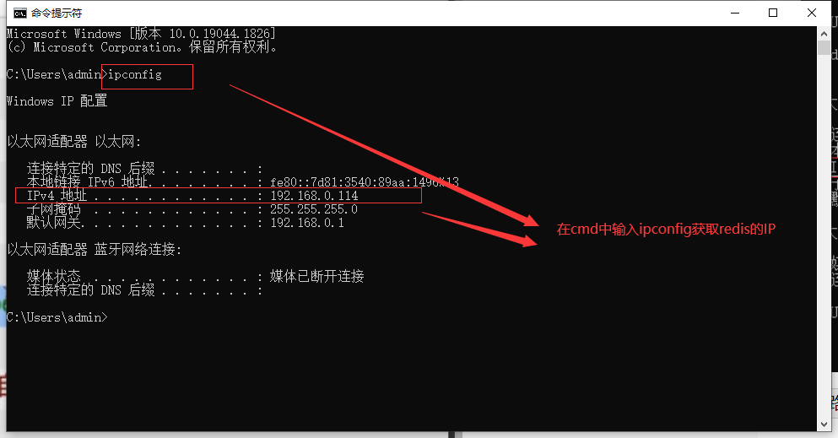Click the 以太网适配器 以太网 heading
This screenshot has height=438, width=838.
(73, 142)
